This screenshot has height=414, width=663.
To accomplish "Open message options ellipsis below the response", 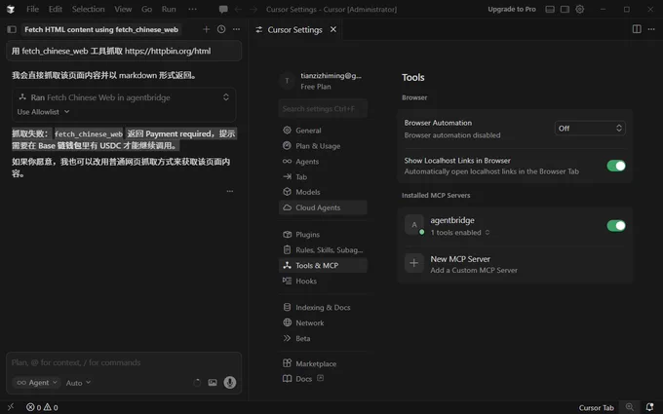I will (229, 191).
